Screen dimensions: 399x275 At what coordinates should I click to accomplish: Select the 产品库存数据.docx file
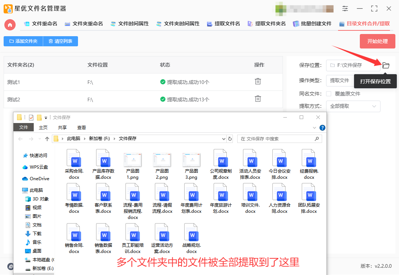coord(103,164)
